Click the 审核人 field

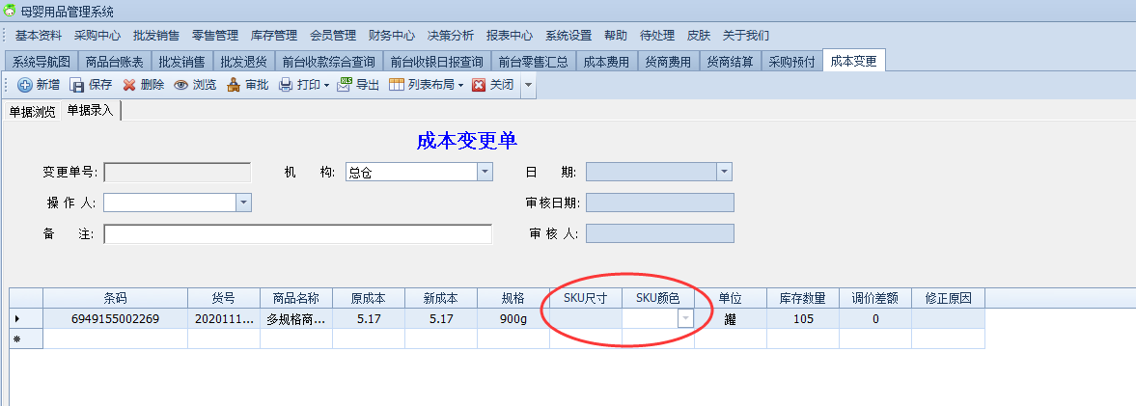pyautogui.click(x=660, y=233)
